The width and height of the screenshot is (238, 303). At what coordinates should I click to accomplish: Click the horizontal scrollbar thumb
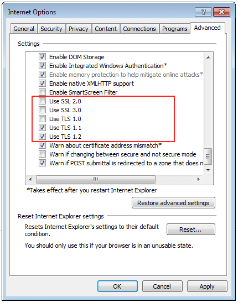coord(96,179)
